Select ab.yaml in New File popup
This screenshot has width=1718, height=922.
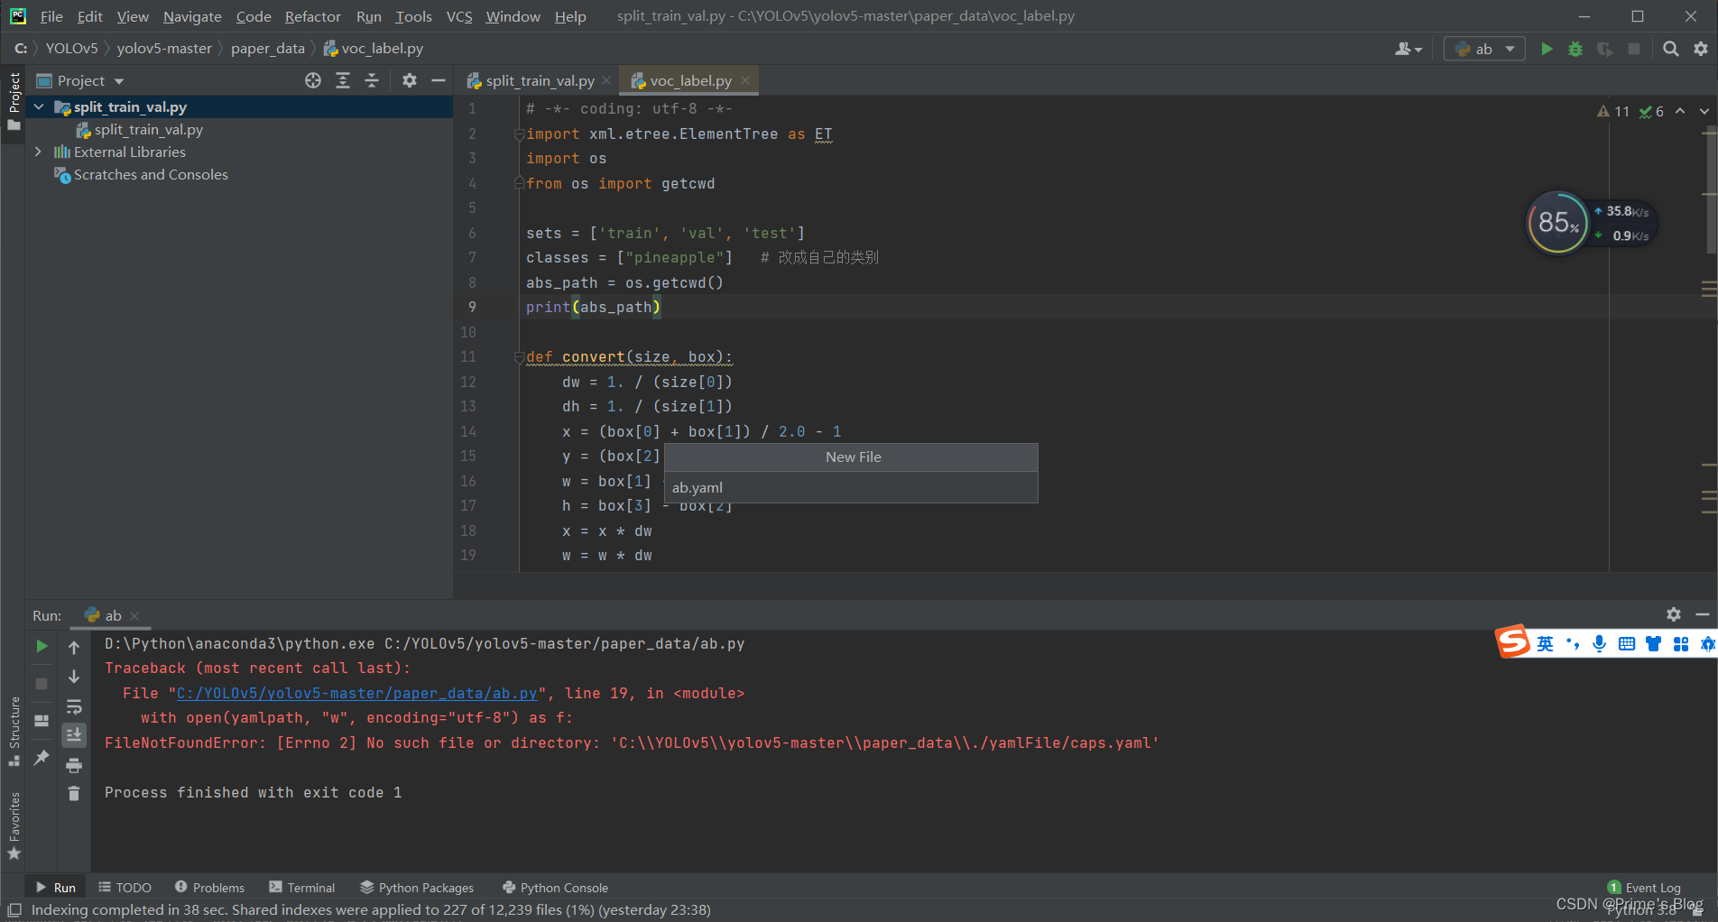click(x=851, y=487)
